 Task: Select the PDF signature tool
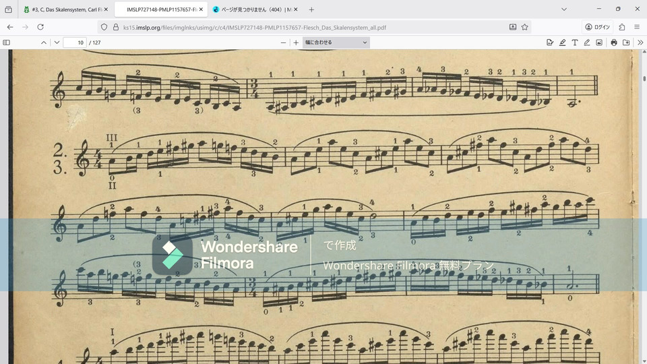(550, 42)
